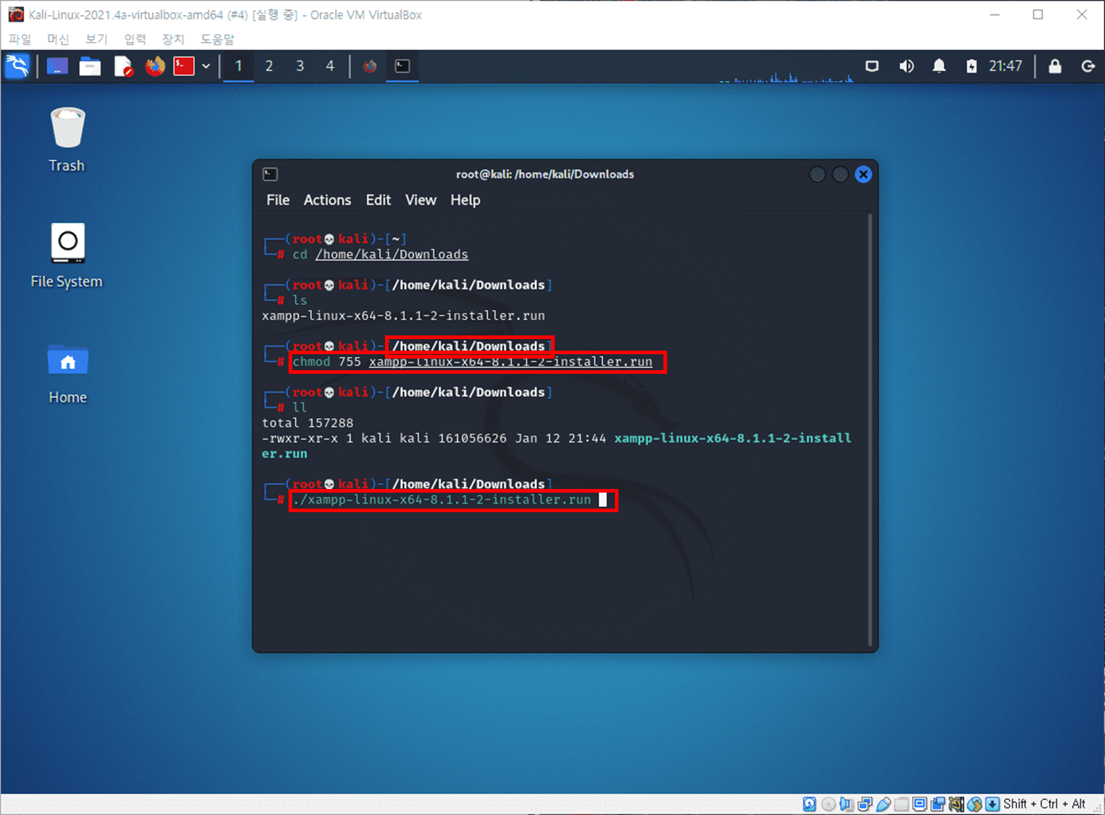This screenshot has width=1105, height=815.
Task: Click the volume icon in the system tray
Action: (x=906, y=66)
